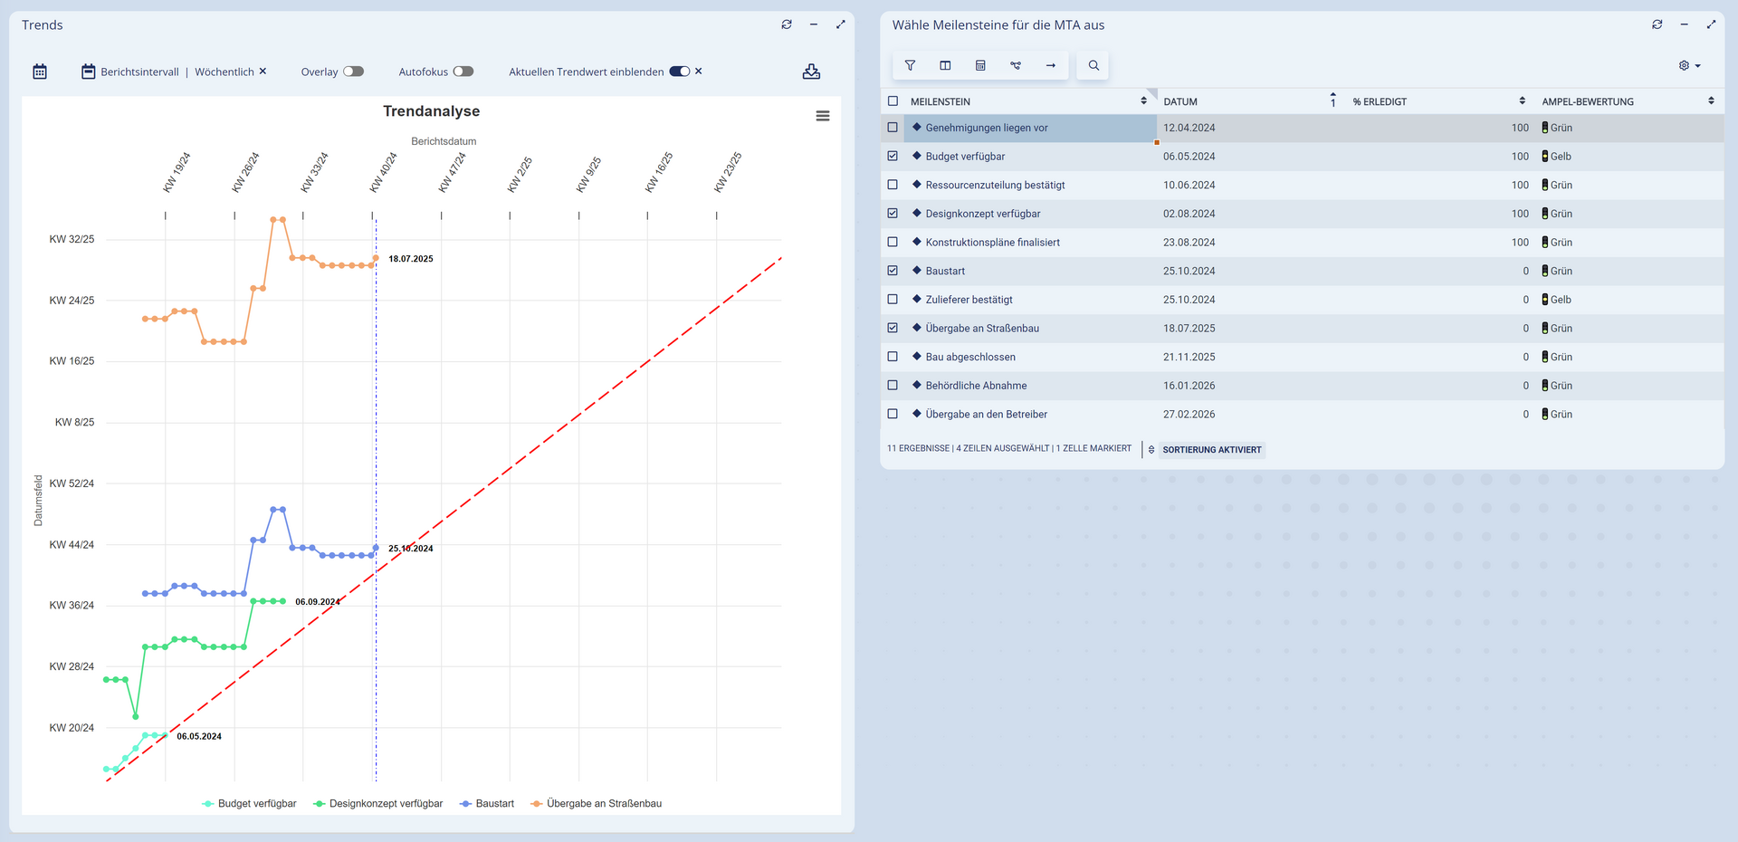Screen dimensions: 1738x842
Task: Refresh the Trends panel
Action: click(787, 24)
